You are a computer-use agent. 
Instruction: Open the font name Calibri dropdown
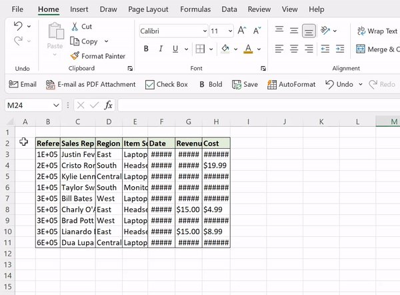pyautogui.click(x=205, y=31)
